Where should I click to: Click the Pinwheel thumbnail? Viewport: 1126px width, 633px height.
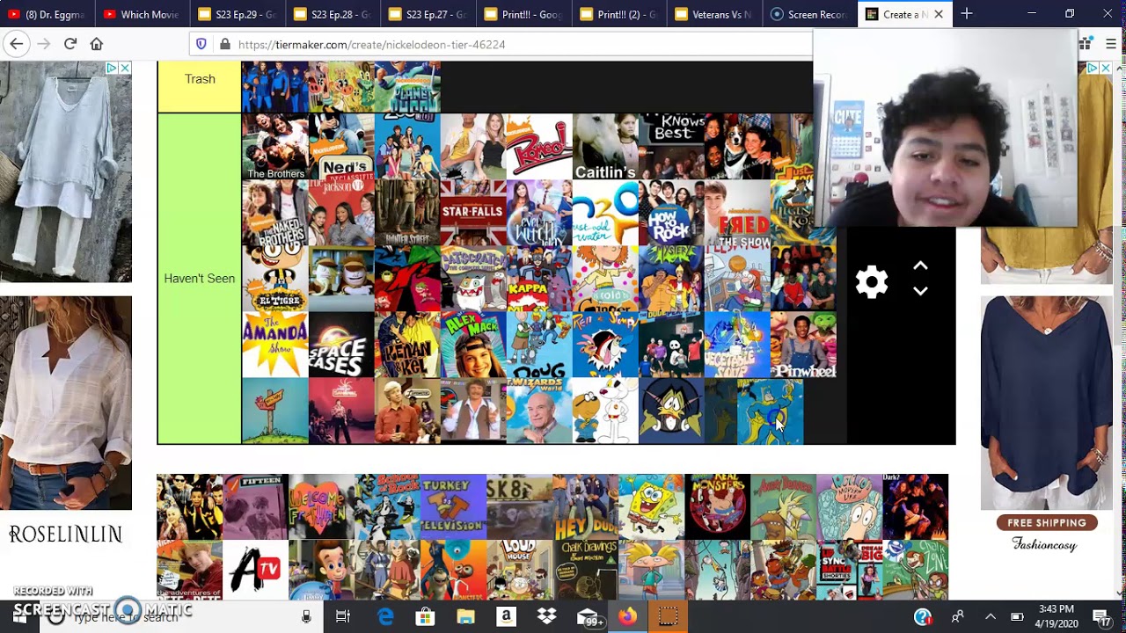tap(803, 345)
